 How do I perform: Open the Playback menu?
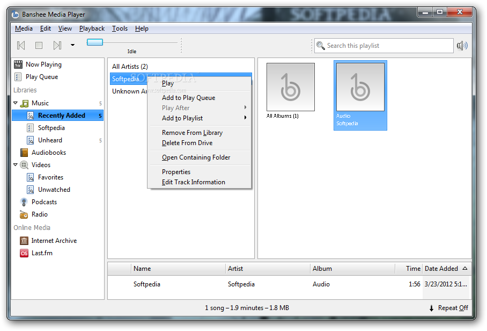coord(92,28)
